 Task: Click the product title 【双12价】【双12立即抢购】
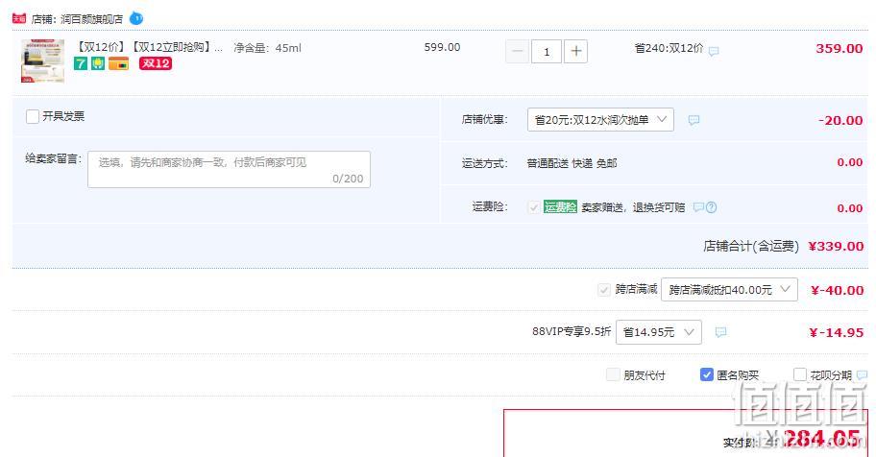[149, 47]
